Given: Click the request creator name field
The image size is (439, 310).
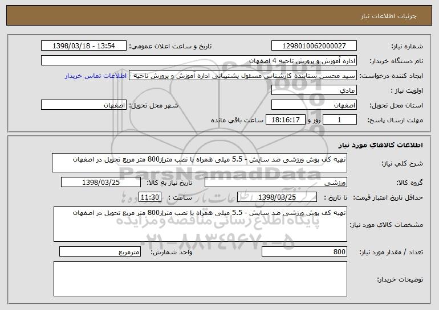Looking at the screenshot, I should pos(243,76).
